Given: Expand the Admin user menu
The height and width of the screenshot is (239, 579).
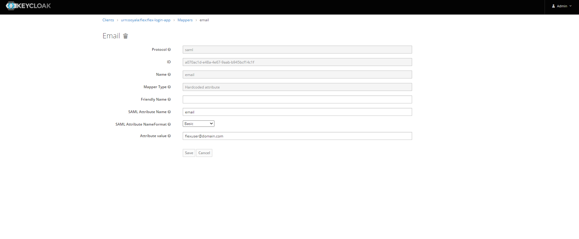Looking at the screenshot, I should click(x=562, y=6).
